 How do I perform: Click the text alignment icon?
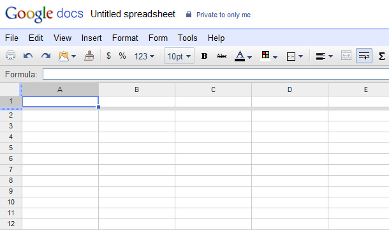(321, 56)
